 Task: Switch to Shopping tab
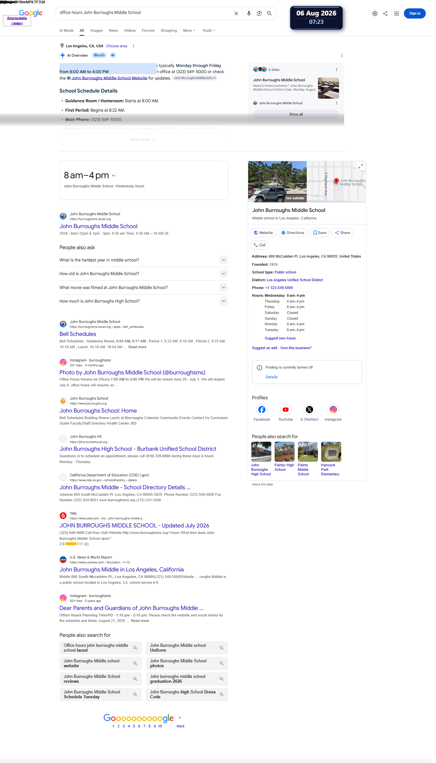click(x=169, y=30)
